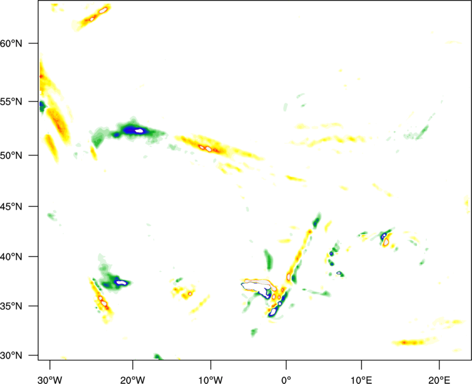
Task: Click the 50°N latitude label
Action: tap(11, 155)
